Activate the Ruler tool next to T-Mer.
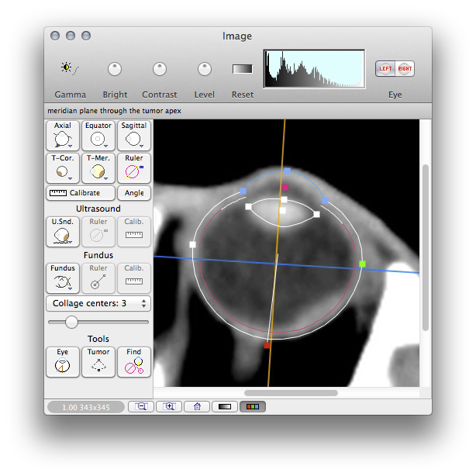476x476 pixels. pos(134,168)
